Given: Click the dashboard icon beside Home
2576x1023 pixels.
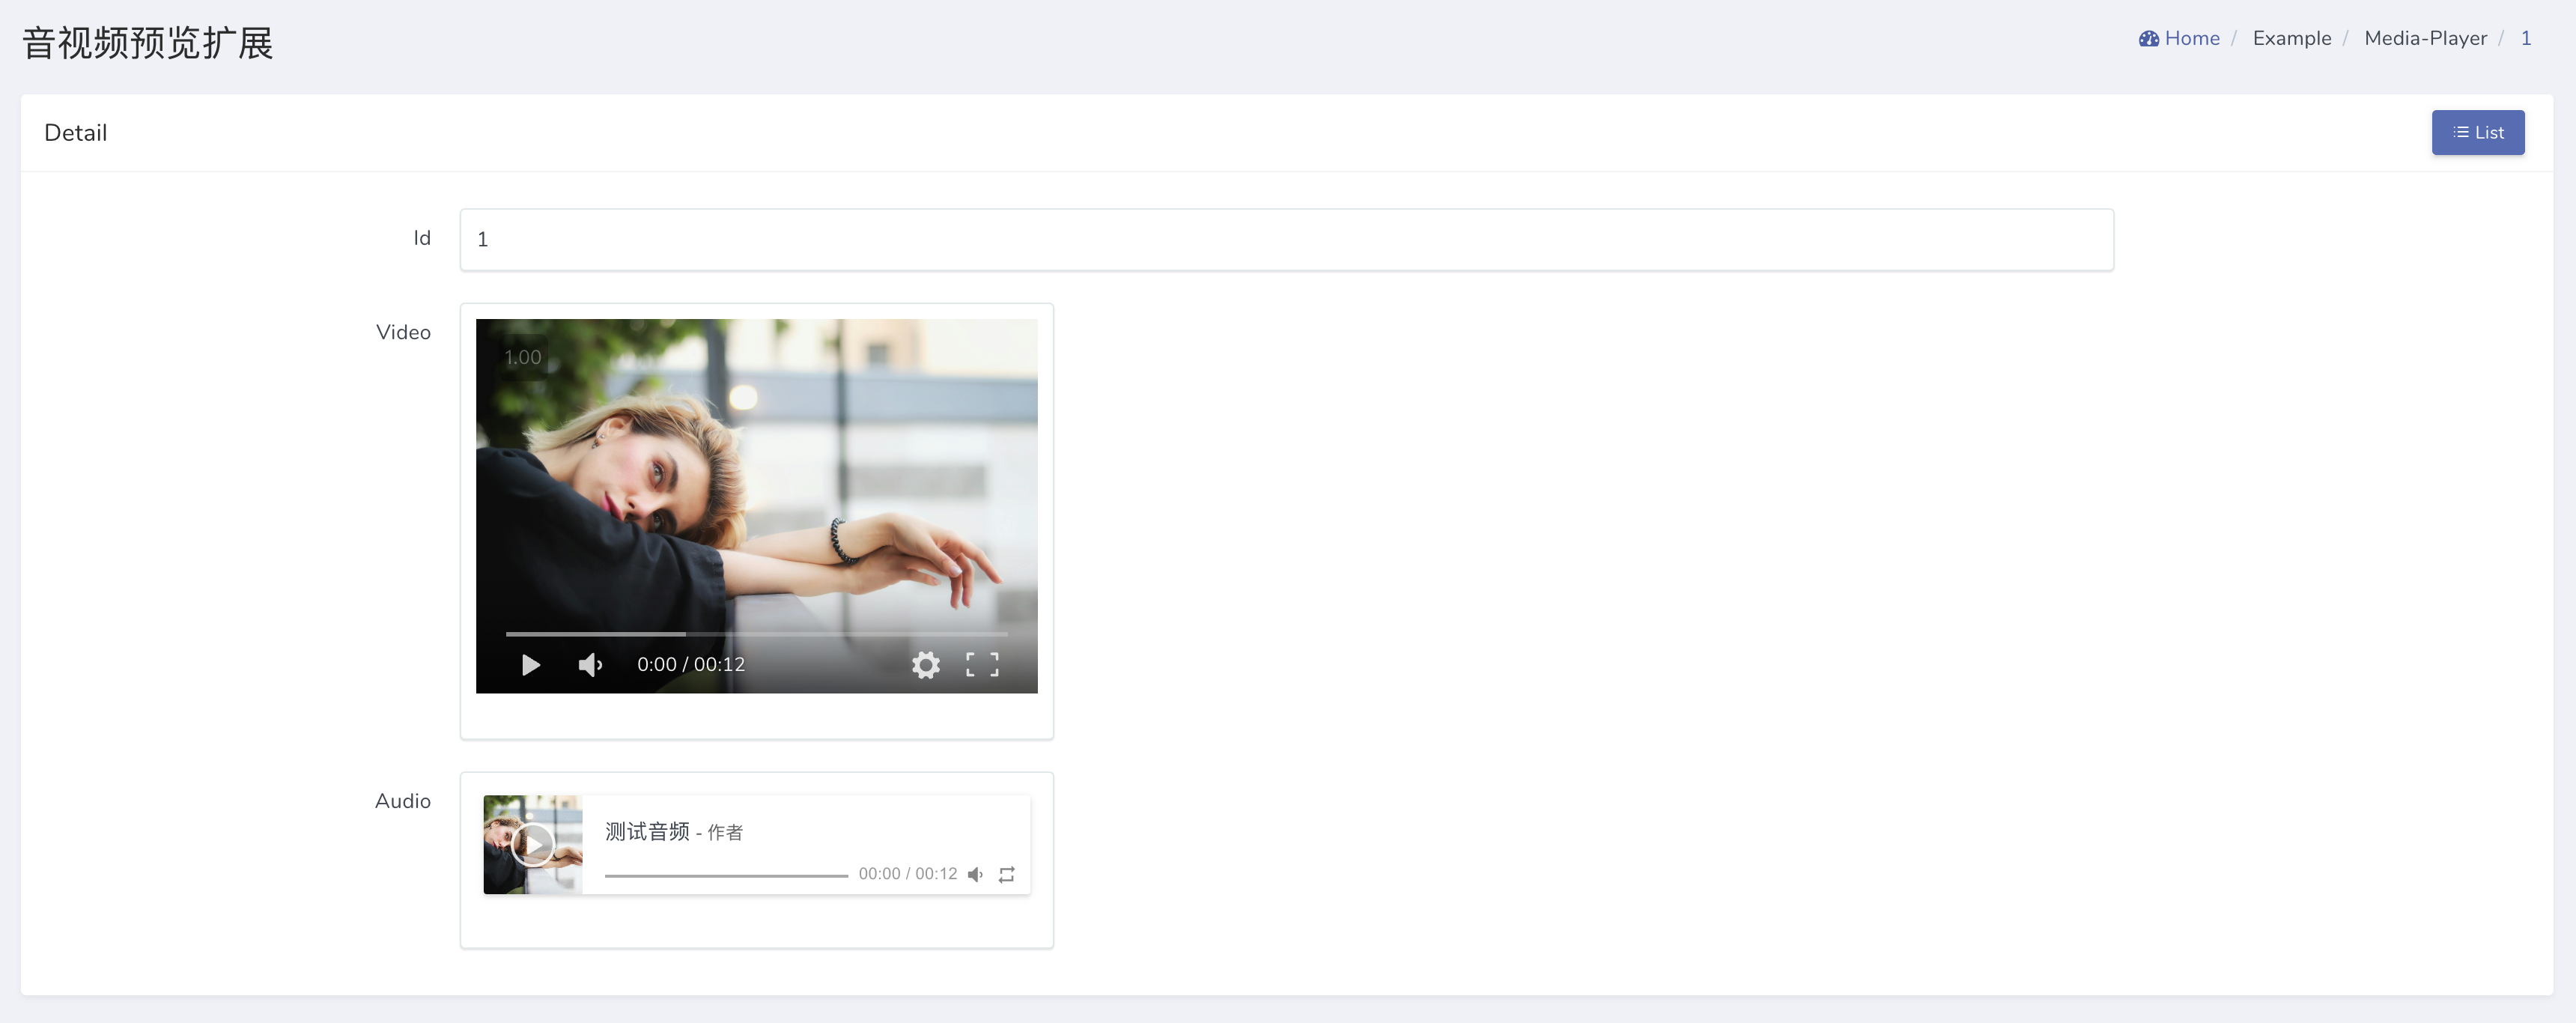Looking at the screenshot, I should click(2148, 39).
